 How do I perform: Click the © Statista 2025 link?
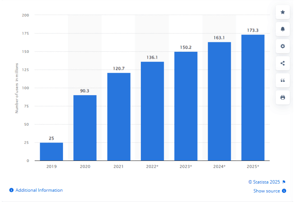click(x=264, y=182)
